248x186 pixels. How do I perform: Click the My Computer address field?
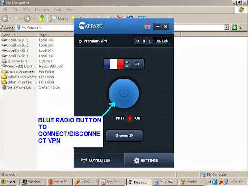pyautogui.click(x=45, y=28)
